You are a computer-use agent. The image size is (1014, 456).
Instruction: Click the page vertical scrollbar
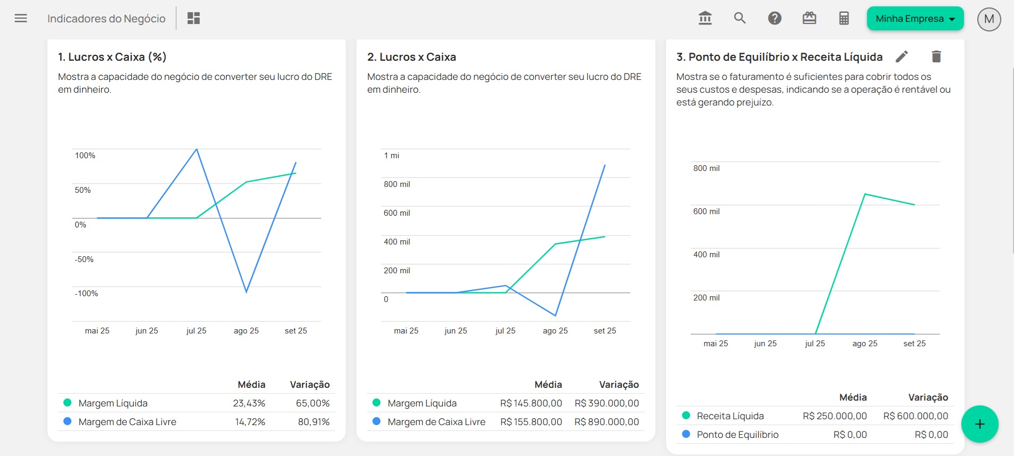[x=1011, y=213]
